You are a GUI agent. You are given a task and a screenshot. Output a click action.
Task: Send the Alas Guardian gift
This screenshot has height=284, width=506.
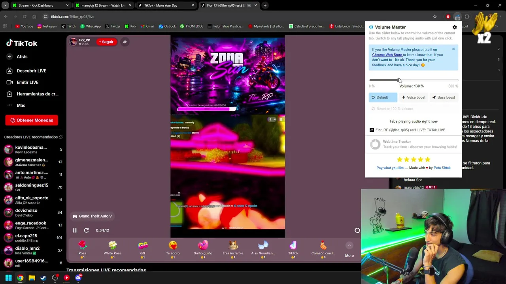263,250
